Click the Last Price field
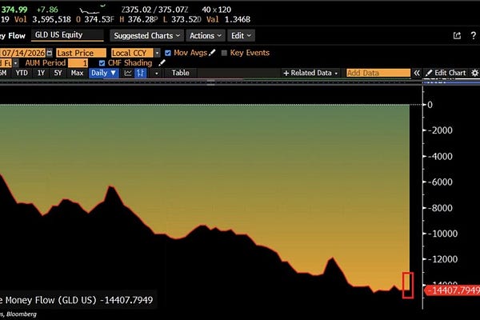 point(81,53)
